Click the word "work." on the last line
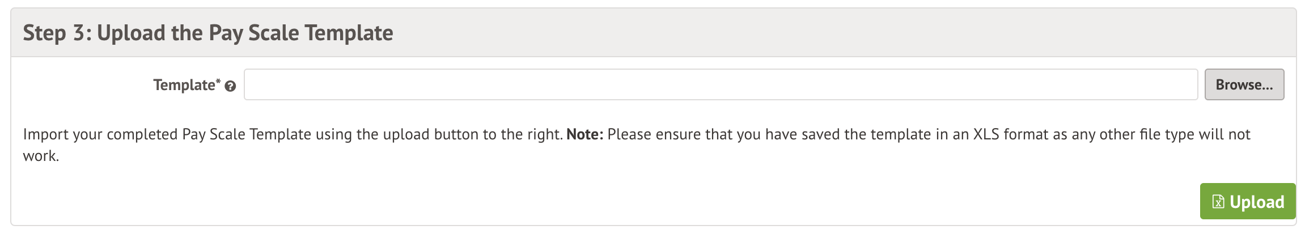The height and width of the screenshot is (238, 1305). click(x=41, y=156)
